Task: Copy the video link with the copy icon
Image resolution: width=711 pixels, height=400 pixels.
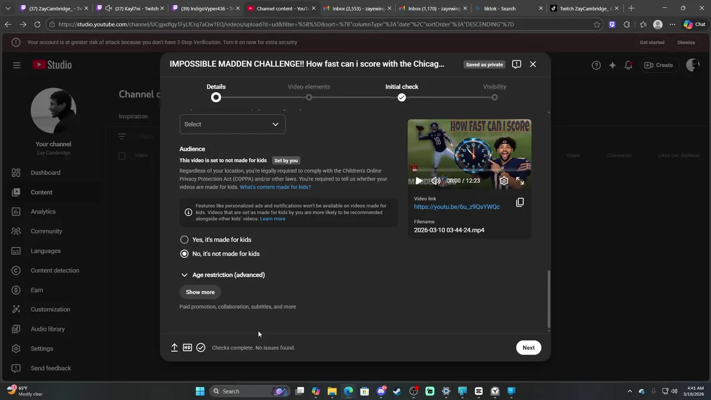Action: (x=520, y=202)
